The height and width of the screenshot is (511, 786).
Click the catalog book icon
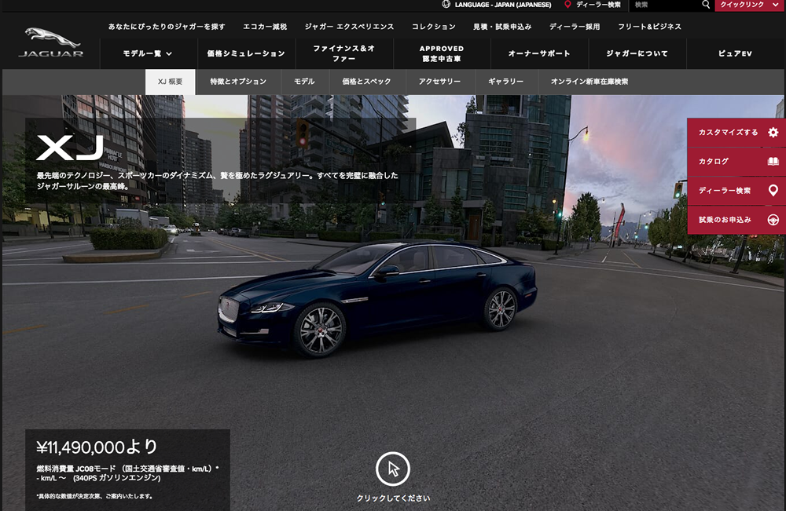coord(773,161)
